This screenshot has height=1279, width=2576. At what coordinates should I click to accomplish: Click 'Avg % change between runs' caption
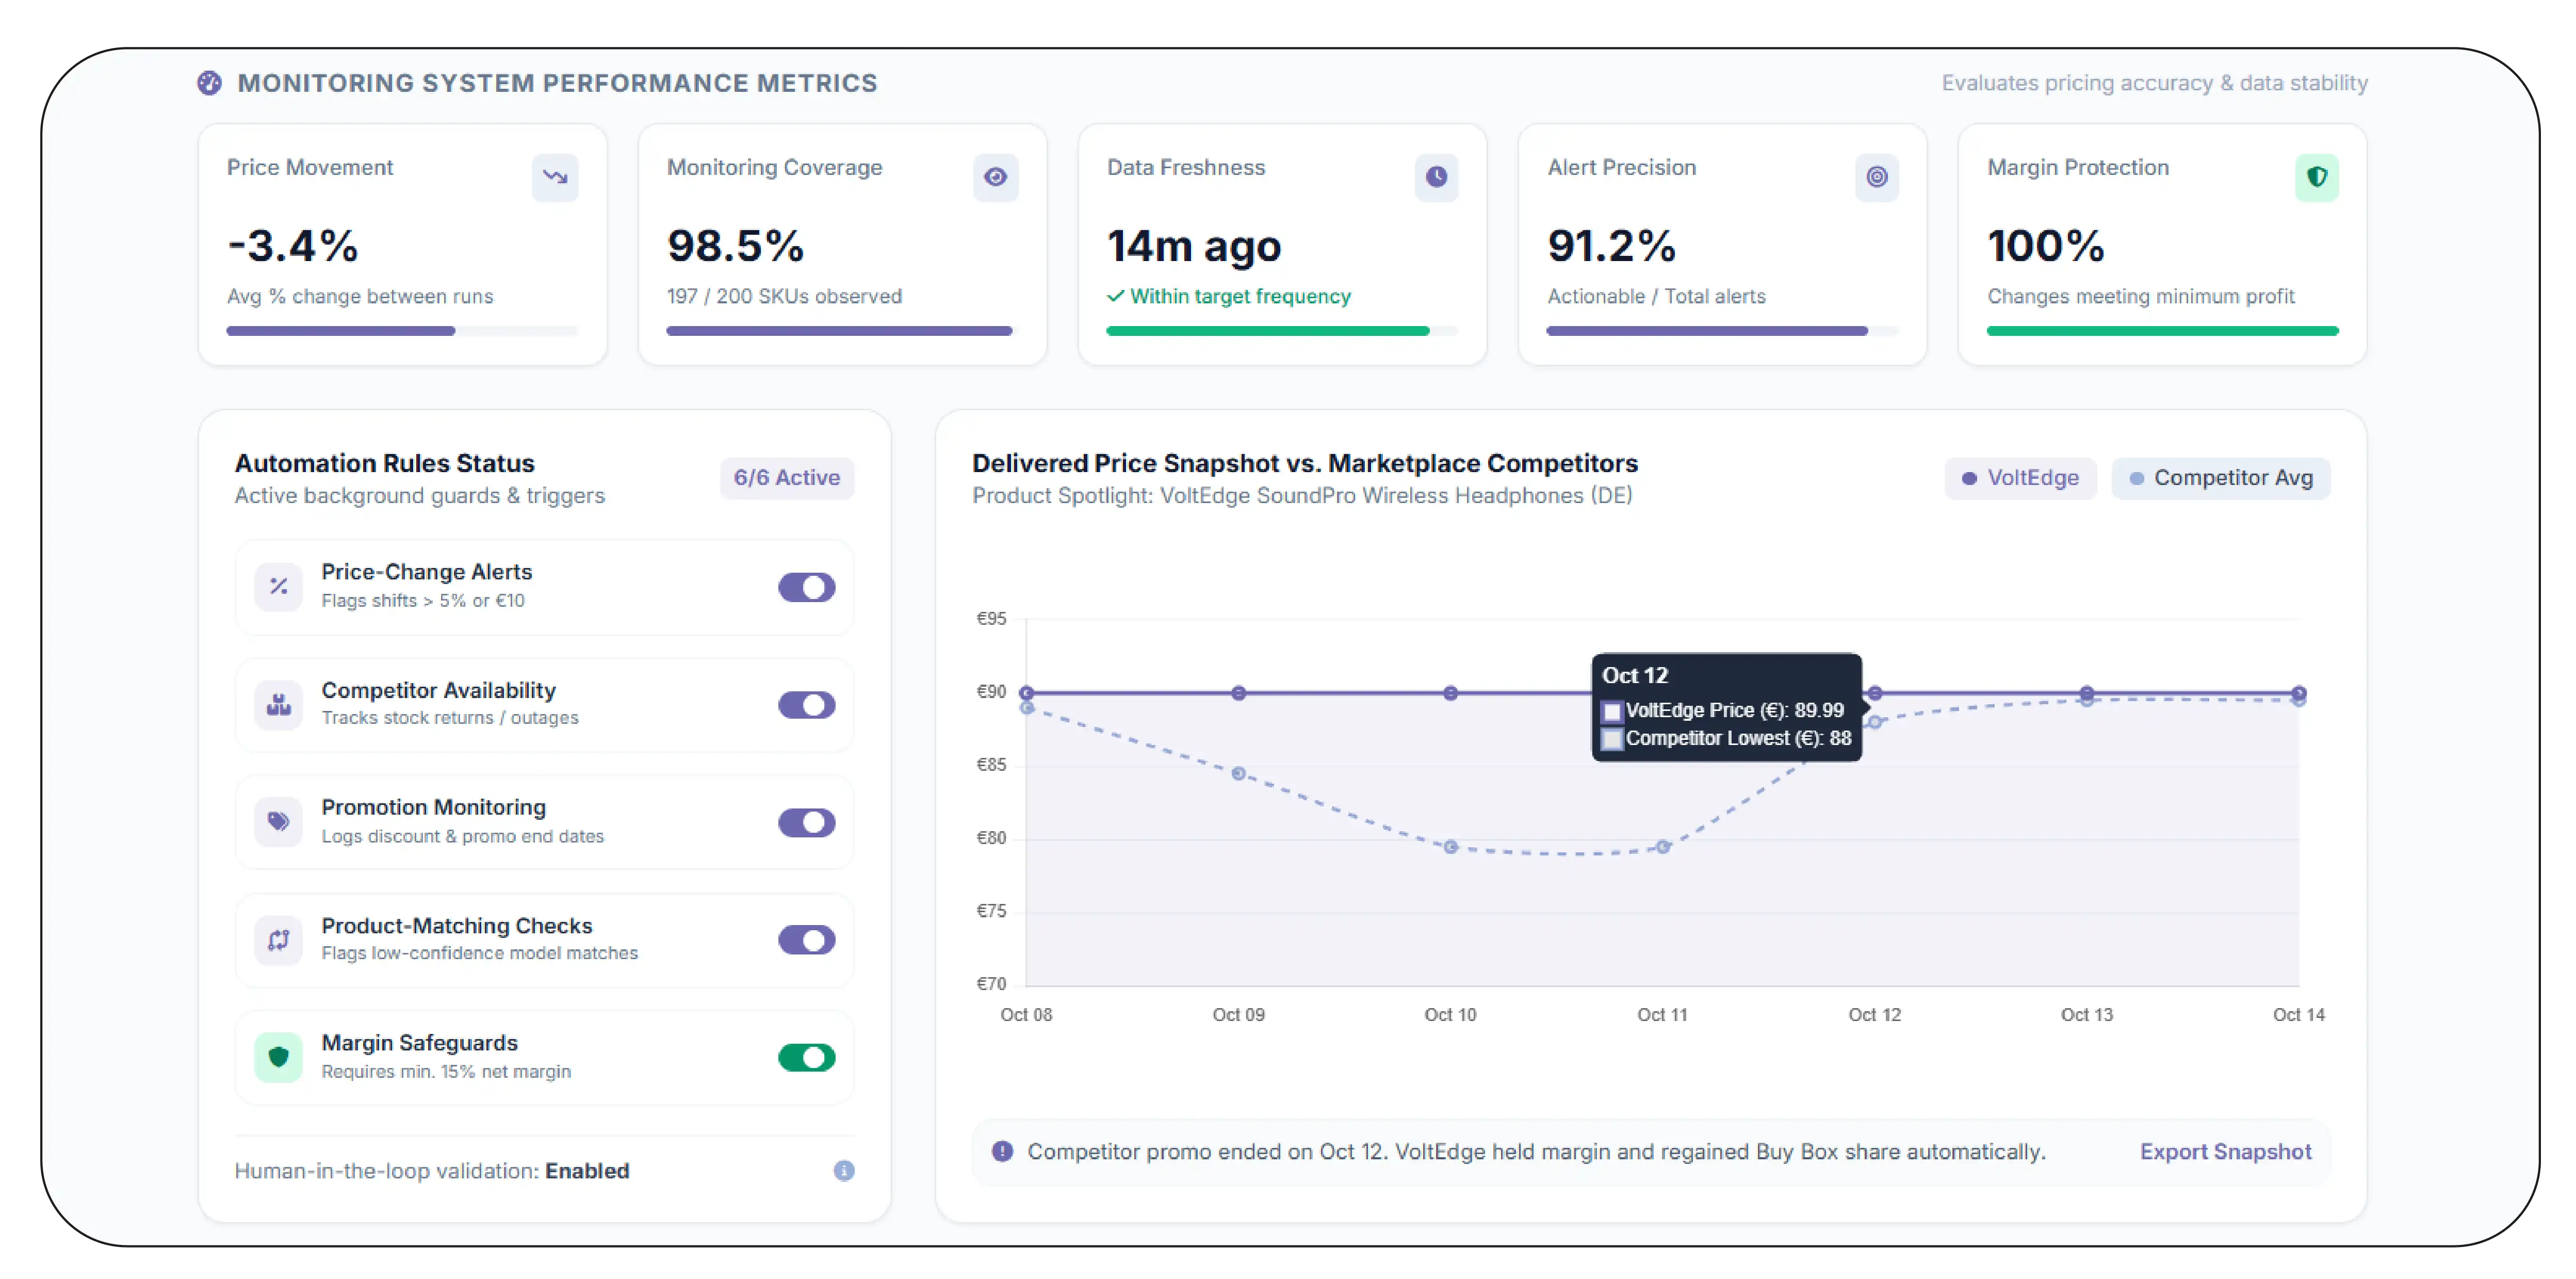tap(360, 296)
